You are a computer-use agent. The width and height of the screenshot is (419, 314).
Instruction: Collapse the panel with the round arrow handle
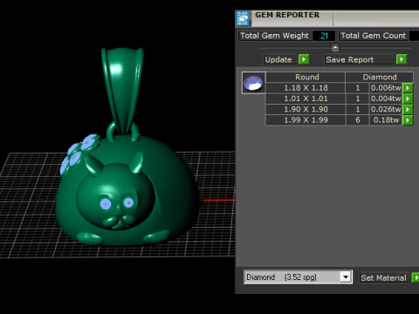click(335, 47)
